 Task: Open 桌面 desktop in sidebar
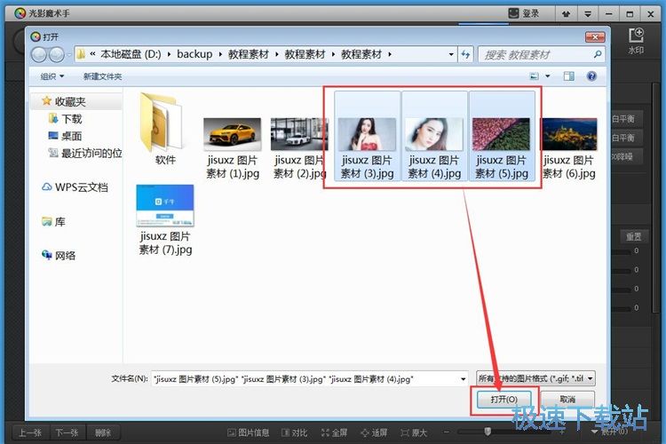click(x=65, y=136)
